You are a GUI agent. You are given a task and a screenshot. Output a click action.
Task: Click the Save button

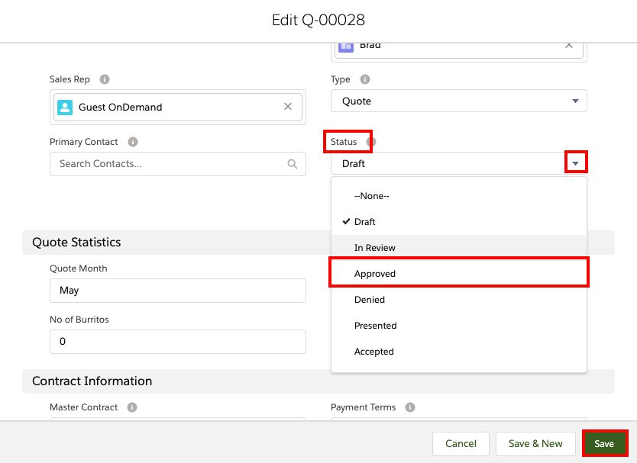click(604, 443)
